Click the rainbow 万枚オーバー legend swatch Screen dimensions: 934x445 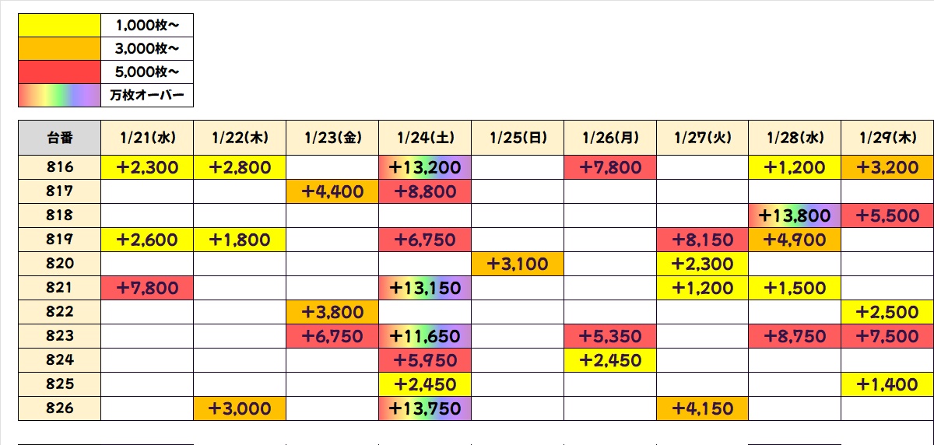pyautogui.click(x=60, y=95)
